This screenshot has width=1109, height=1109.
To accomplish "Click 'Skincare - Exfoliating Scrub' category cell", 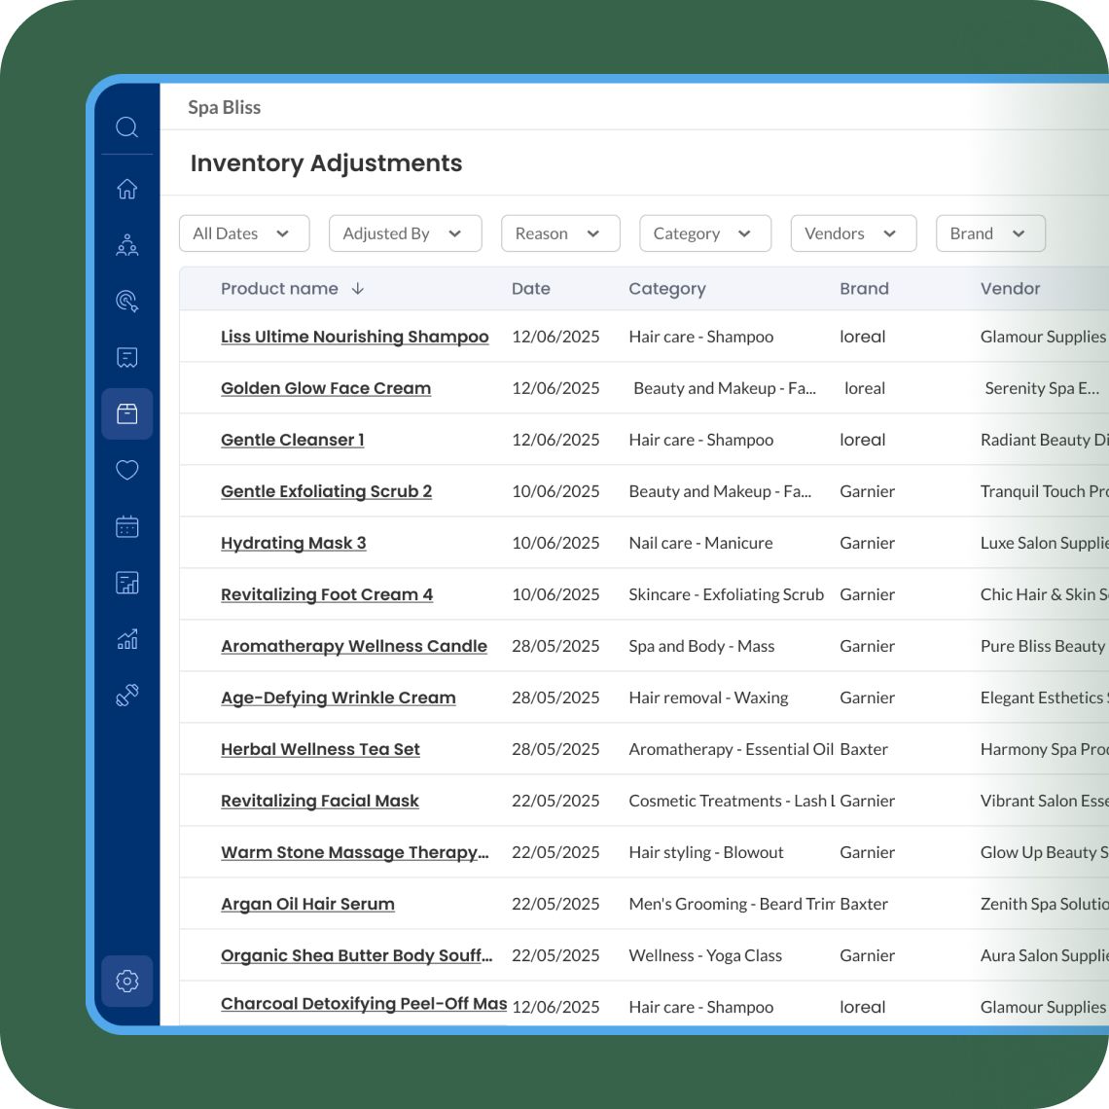I will click(727, 594).
